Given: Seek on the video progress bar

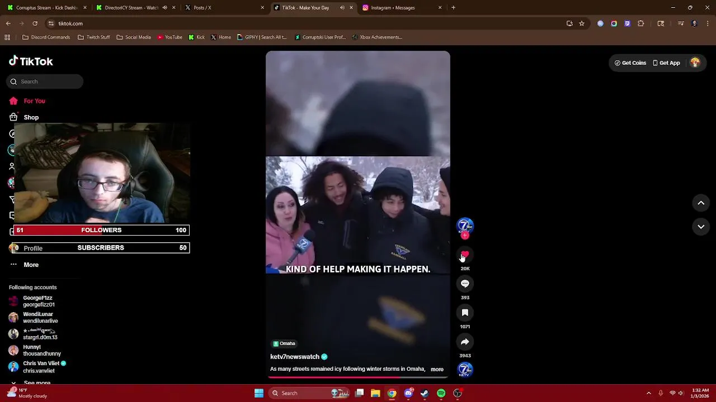Looking at the screenshot, I should 358,377.
